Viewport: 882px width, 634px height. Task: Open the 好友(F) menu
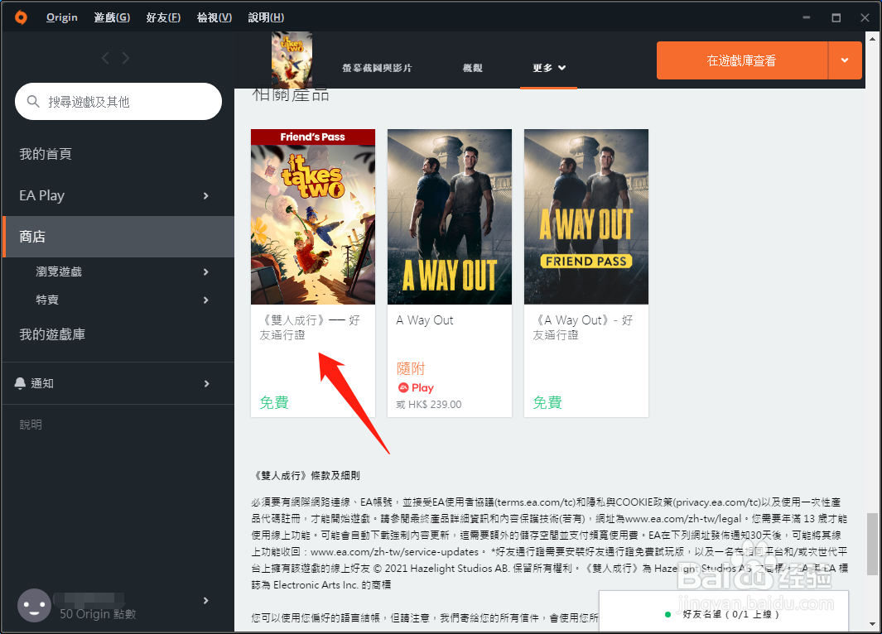[163, 17]
